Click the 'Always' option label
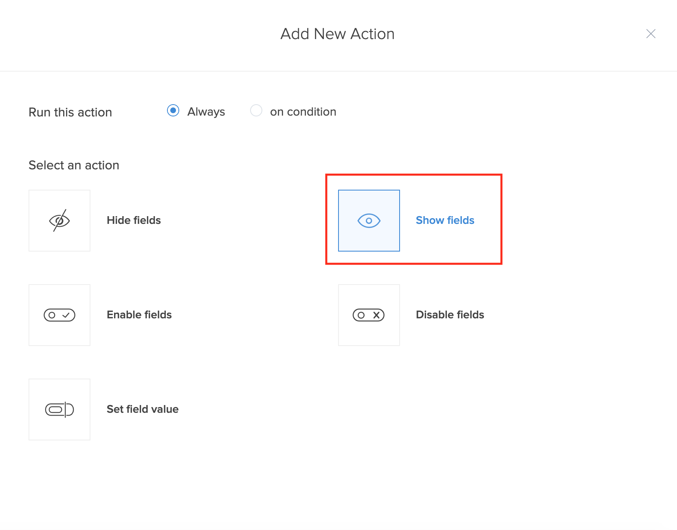The image size is (677, 530). click(206, 112)
